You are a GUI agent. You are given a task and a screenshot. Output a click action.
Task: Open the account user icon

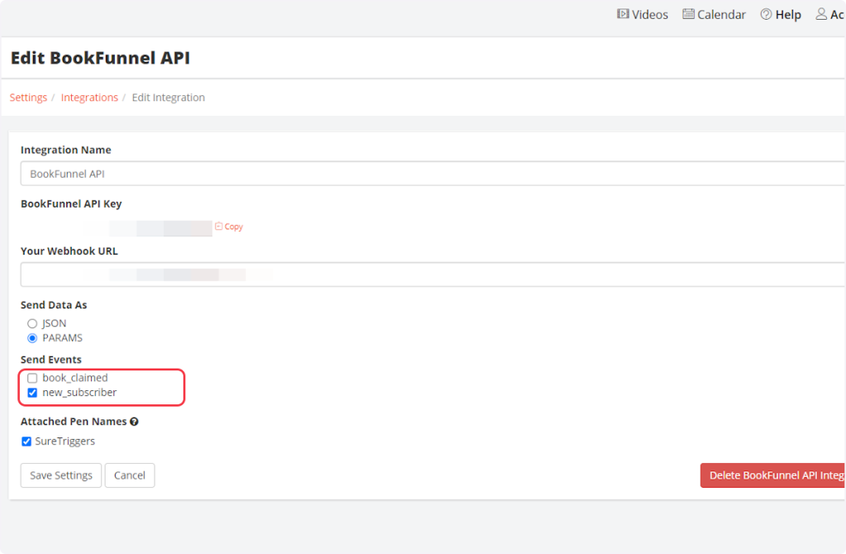point(821,14)
